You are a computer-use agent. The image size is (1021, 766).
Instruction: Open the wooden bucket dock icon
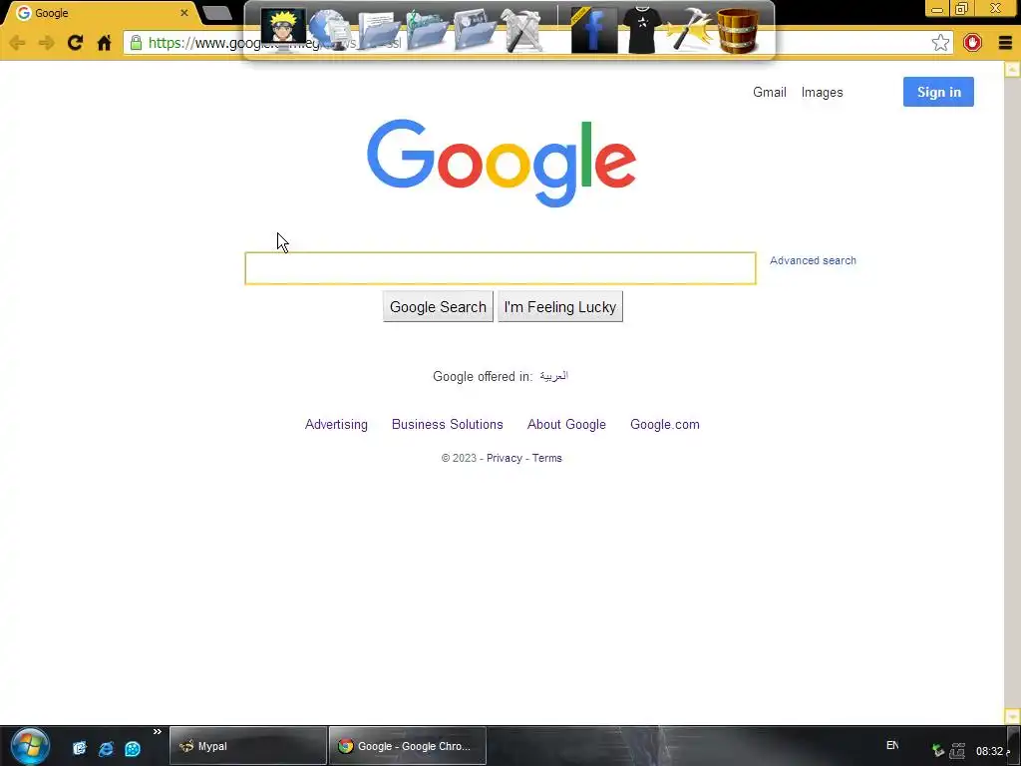pos(738,30)
